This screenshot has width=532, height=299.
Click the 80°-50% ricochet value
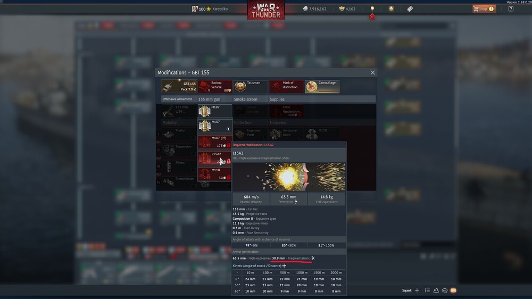(x=288, y=245)
